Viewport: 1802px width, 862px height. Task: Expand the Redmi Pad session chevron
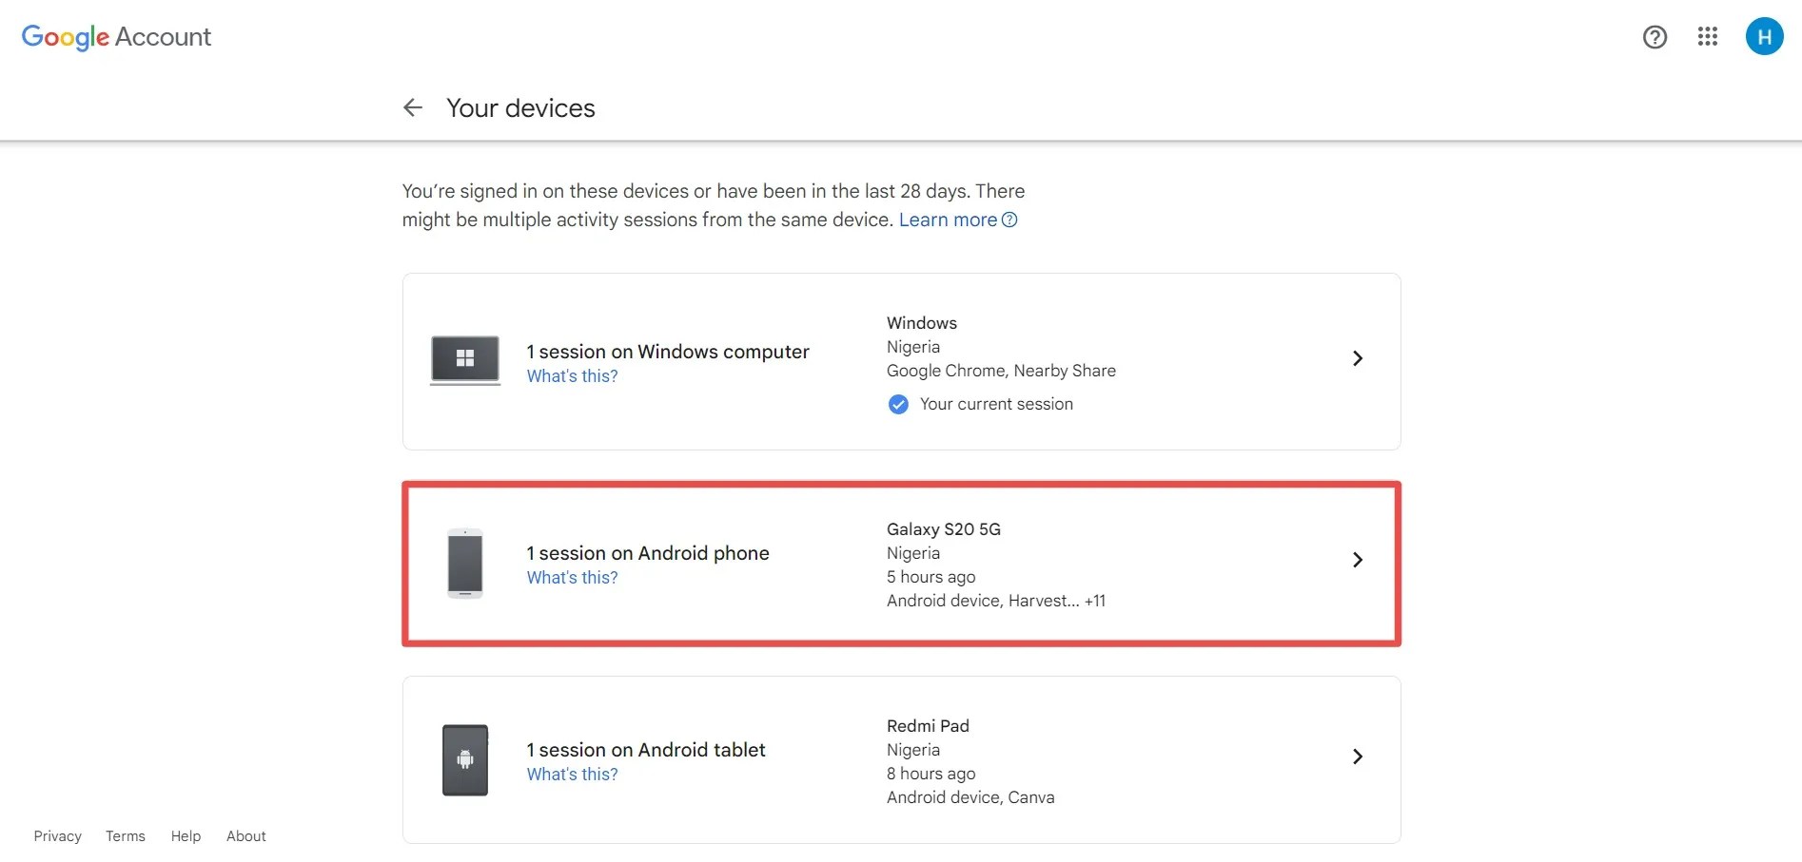[1357, 757]
